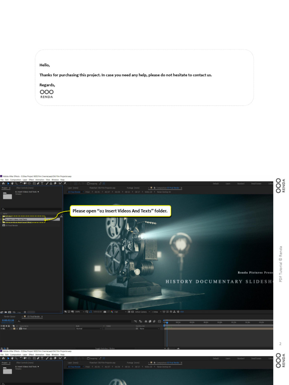Switch to Effect Controls tab in upper screenshot
The image size is (289, 385).
tap(25, 188)
